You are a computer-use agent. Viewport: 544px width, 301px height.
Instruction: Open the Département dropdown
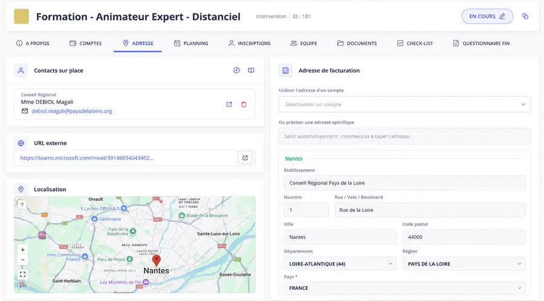tap(340, 264)
